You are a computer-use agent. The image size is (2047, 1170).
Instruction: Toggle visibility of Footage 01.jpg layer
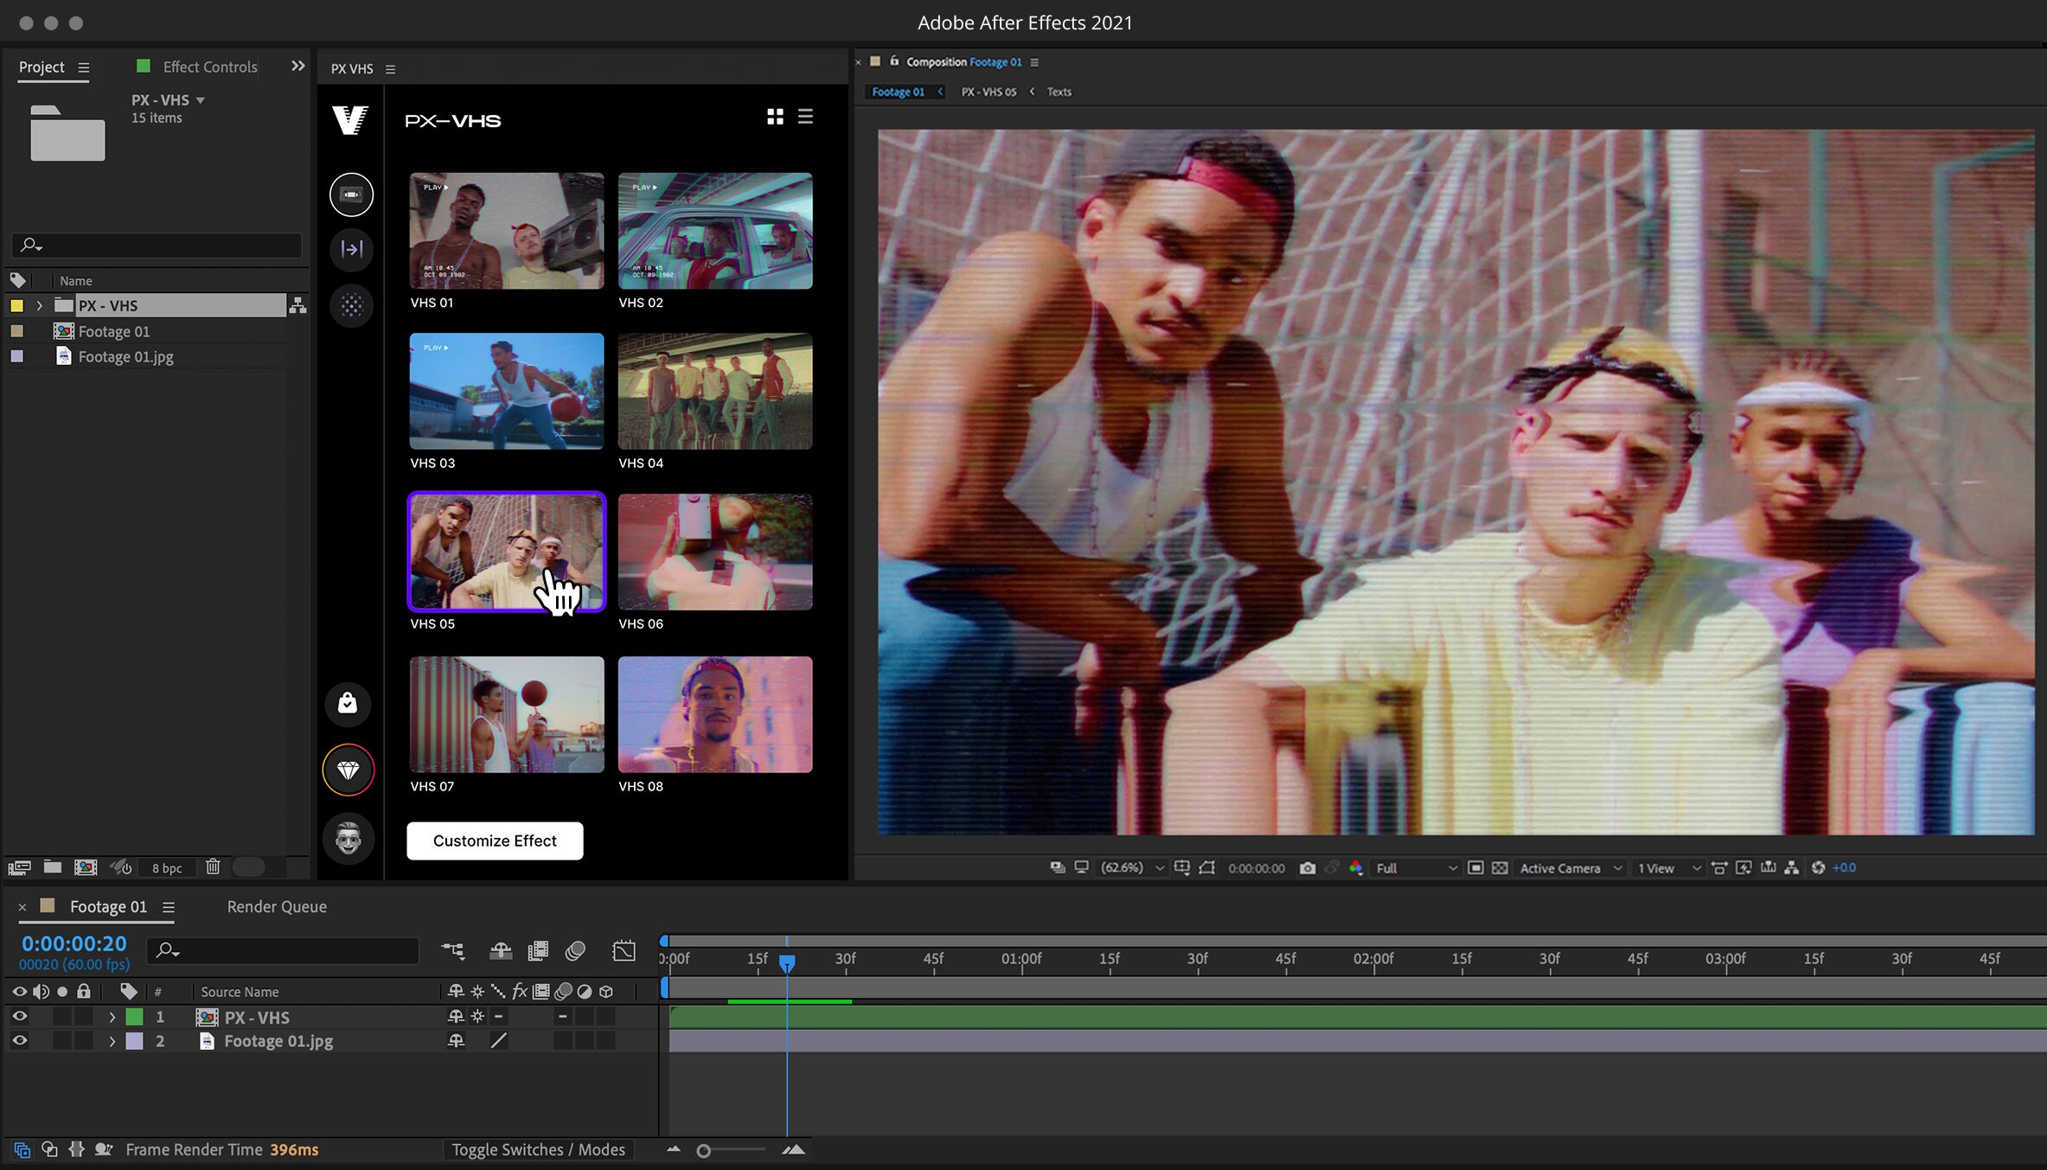[x=19, y=1041]
